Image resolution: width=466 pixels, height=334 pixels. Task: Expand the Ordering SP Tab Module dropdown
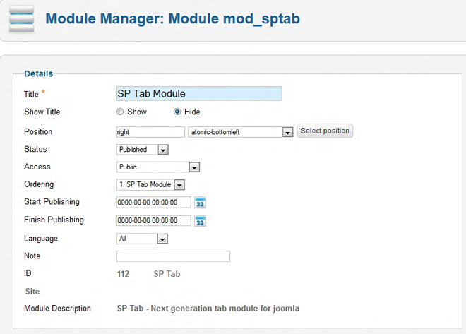179,185
